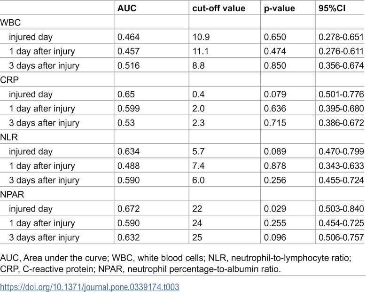Click the cut-off value column header
Viewport: 366px width, 292px height.
point(219,8)
